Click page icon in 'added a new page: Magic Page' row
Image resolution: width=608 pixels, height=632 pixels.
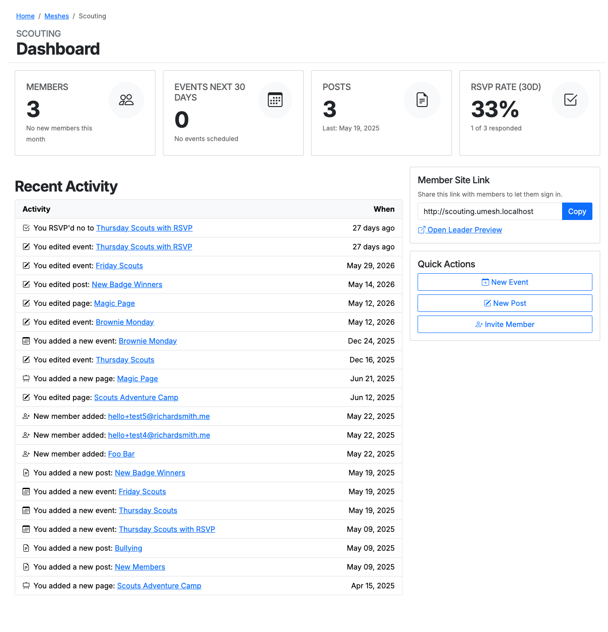pos(26,378)
